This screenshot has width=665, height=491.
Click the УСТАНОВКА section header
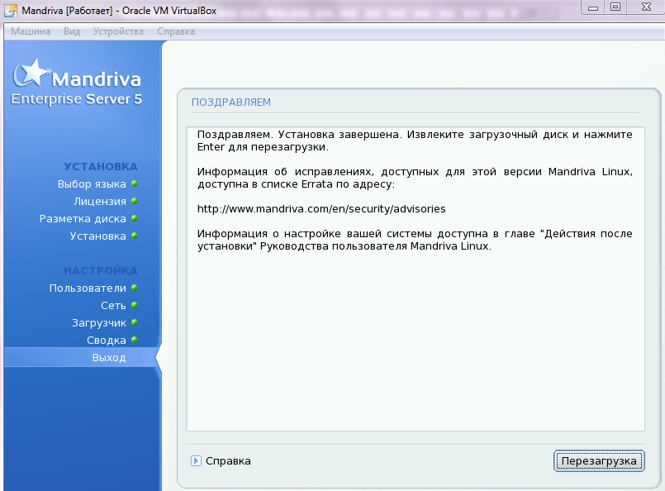(101, 167)
